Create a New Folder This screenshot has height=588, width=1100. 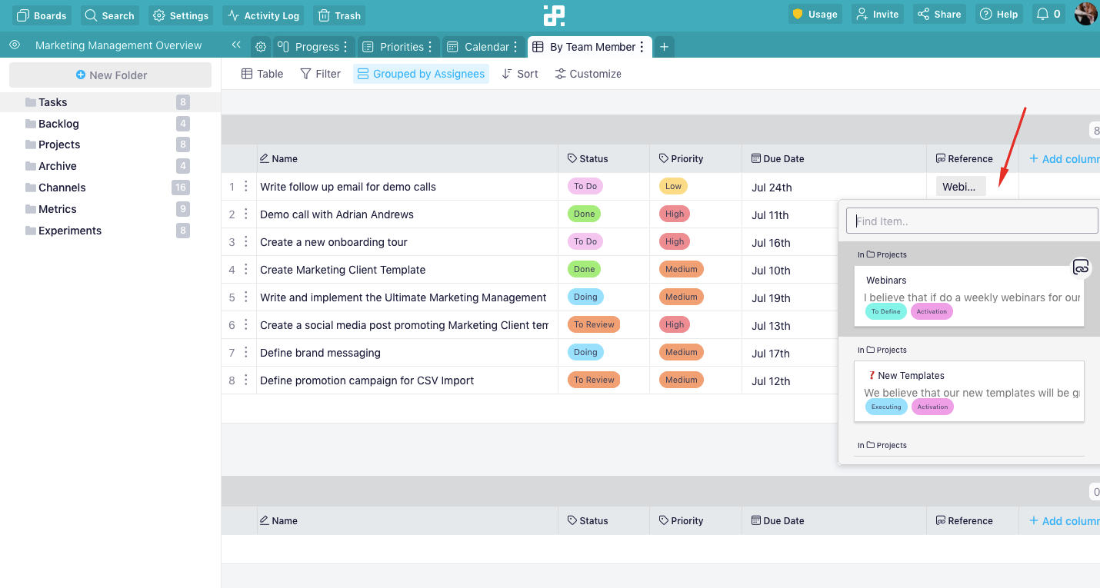[110, 75]
